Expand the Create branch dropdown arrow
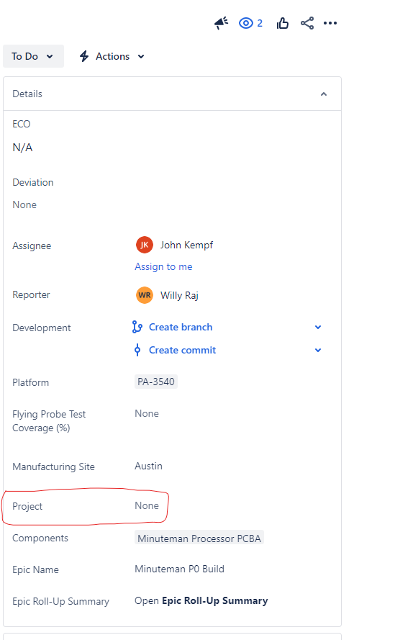Screen dimensions: 395x640 pyautogui.click(x=318, y=328)
